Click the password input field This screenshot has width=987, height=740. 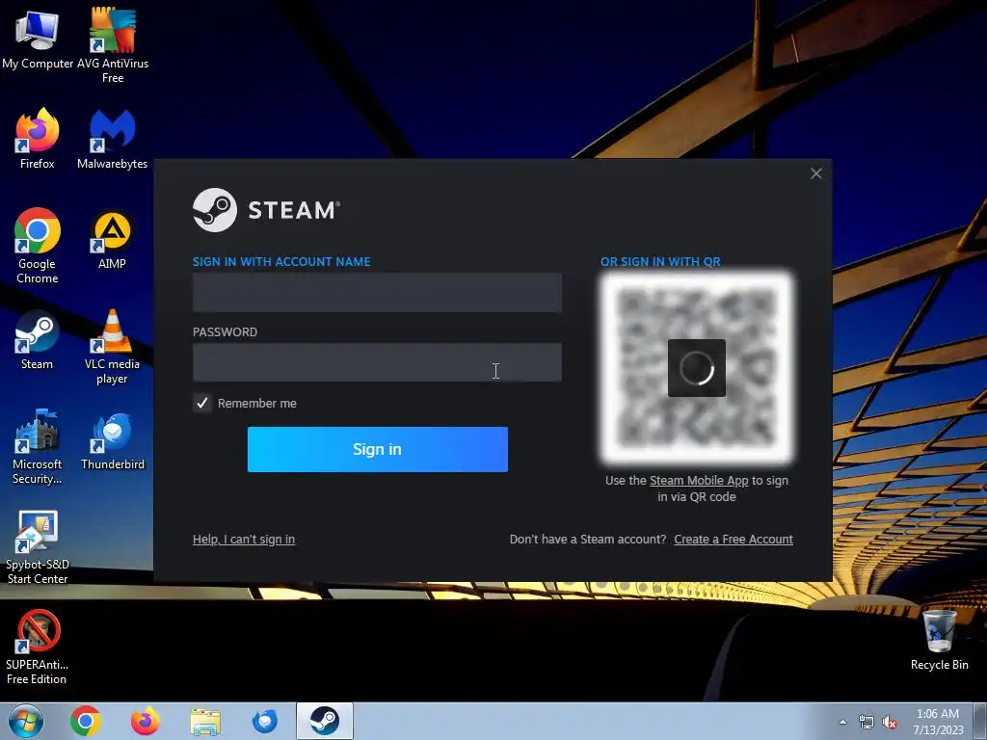tap(377, 362)
